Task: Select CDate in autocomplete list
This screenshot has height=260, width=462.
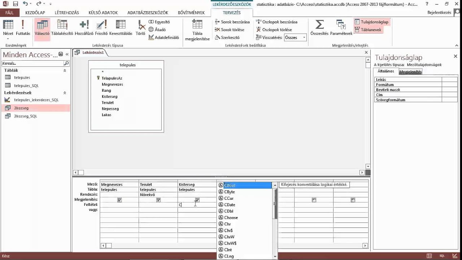Action: [x=245, y=205]
